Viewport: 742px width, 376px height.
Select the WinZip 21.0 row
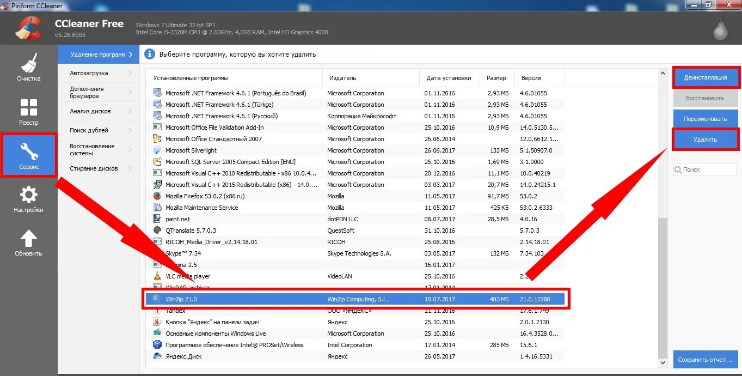(x=355, y=299)
